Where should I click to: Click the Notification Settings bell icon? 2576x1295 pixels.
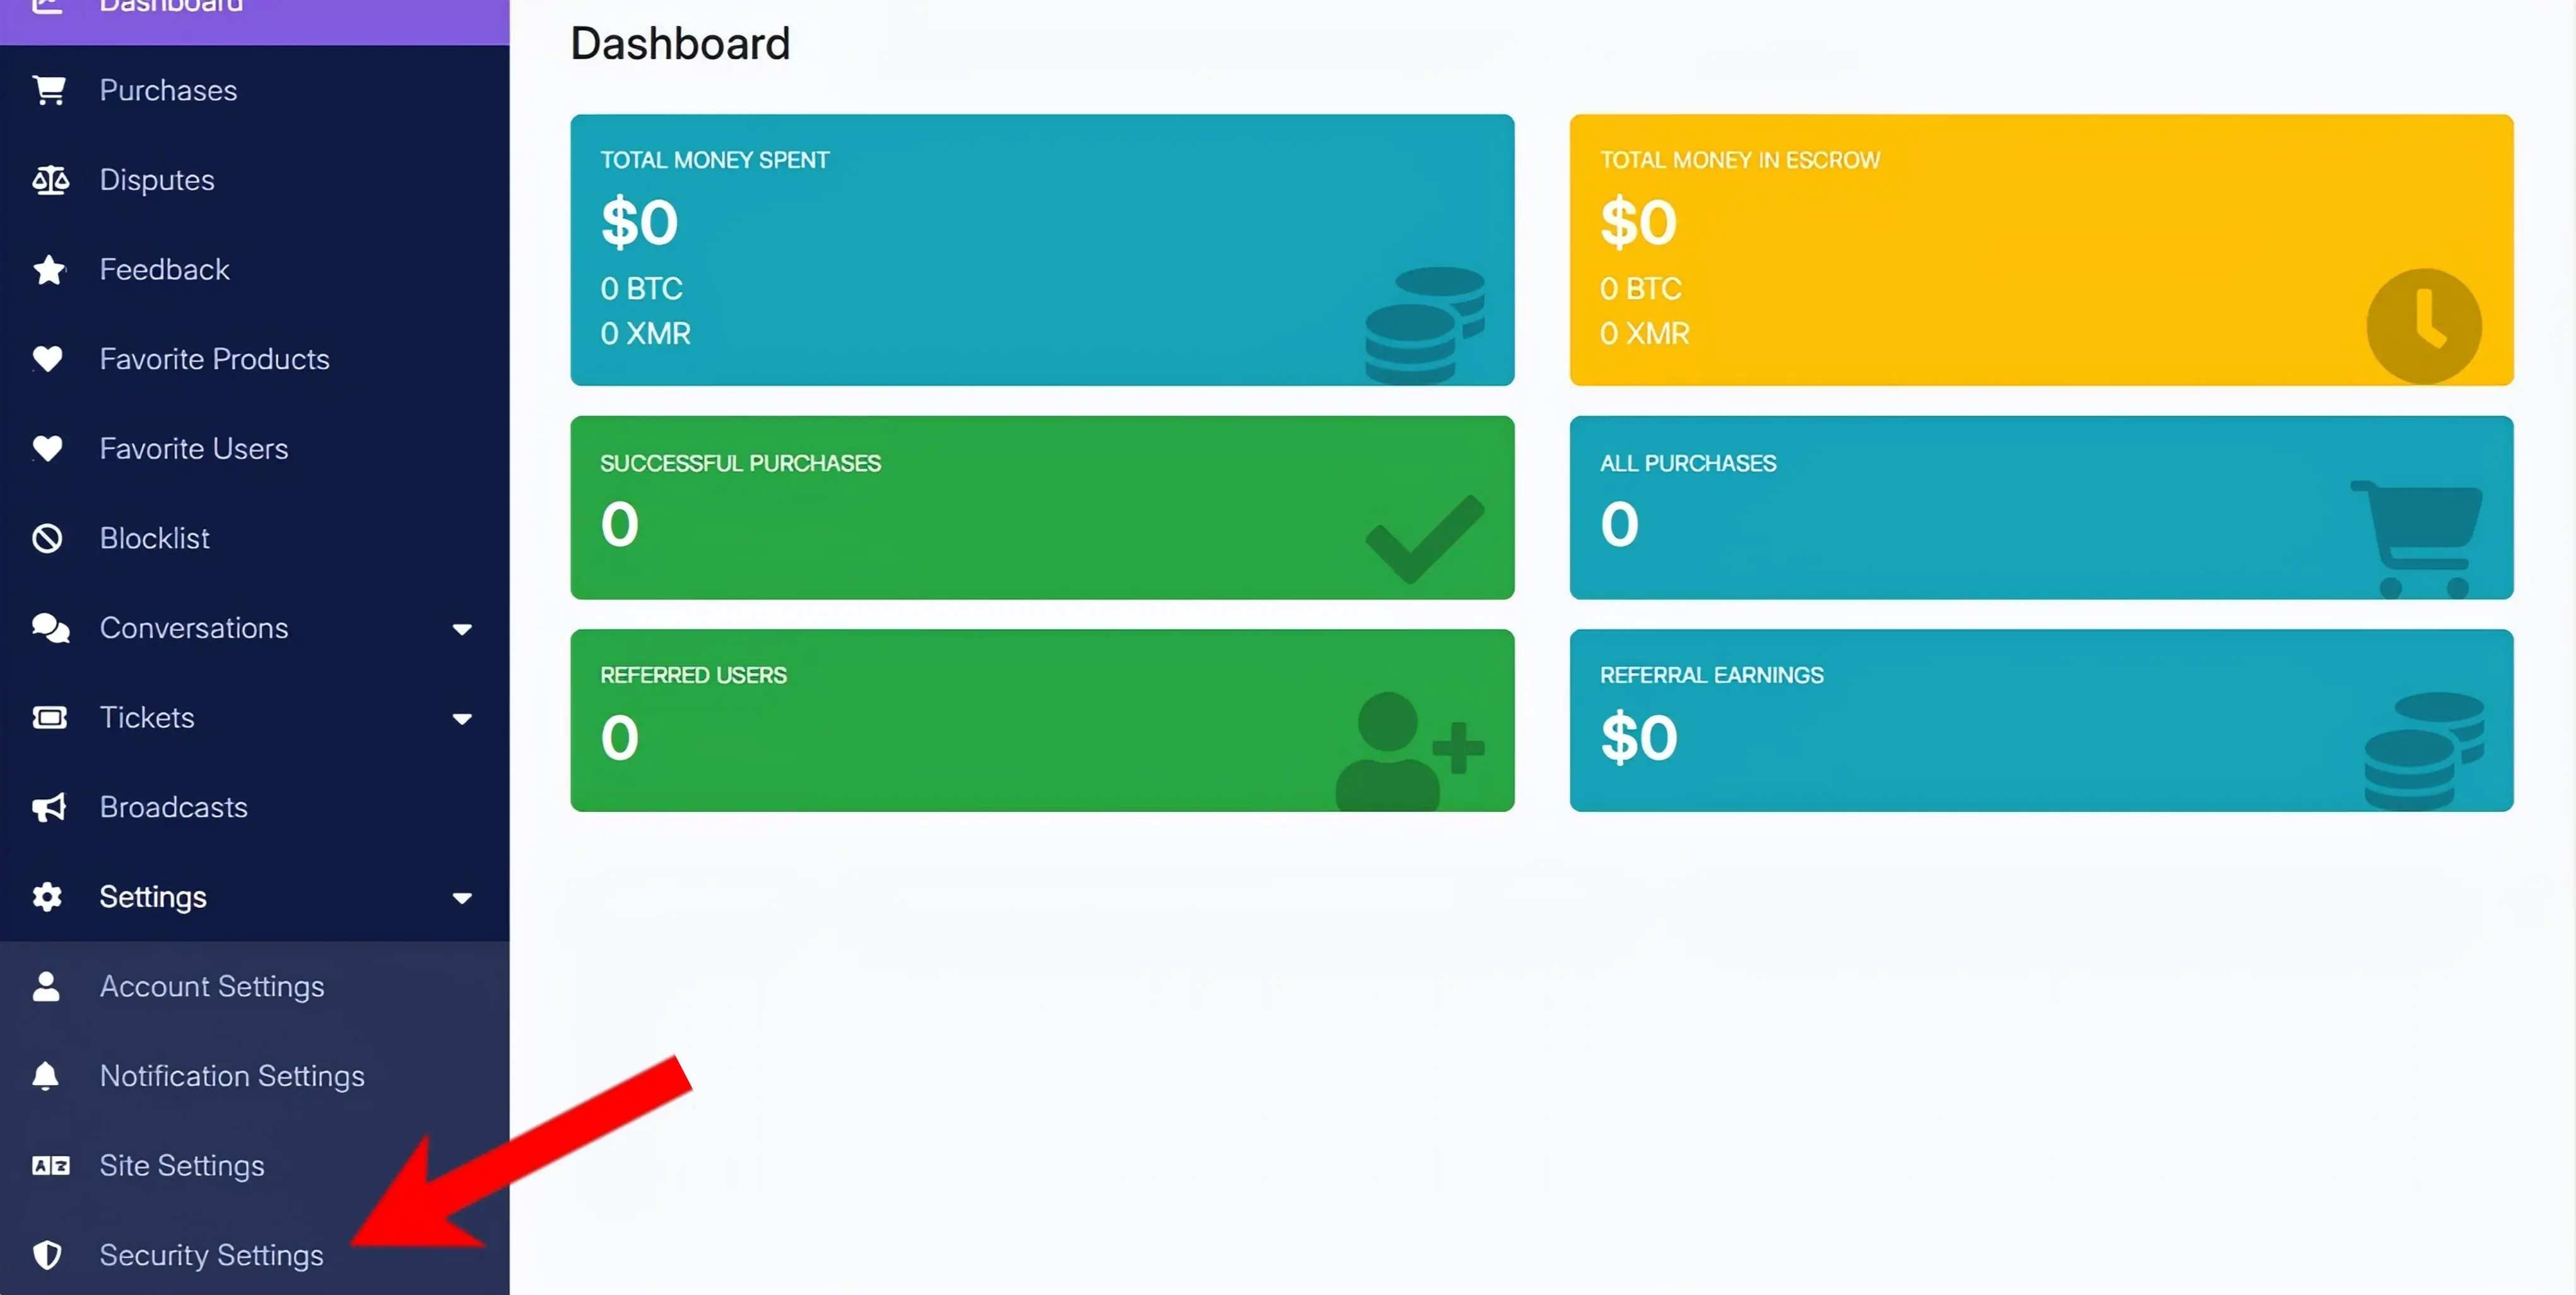(x=46, y=1076)
